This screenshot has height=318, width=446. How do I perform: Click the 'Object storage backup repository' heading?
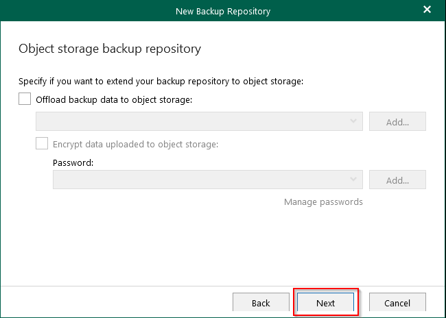click(110, 49)
